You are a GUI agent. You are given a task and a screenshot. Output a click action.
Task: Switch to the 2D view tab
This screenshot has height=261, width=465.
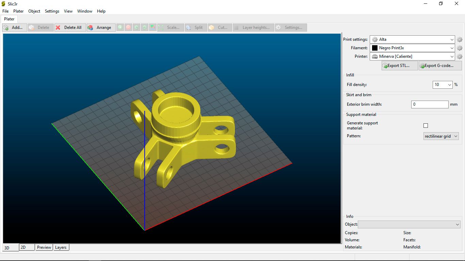coord(27,247)
